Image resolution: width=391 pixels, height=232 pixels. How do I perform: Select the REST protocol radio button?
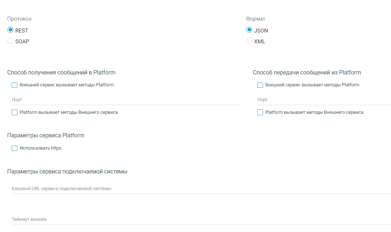point(10,30)
